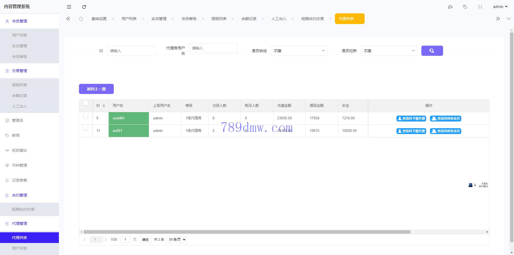This screenshot has height=255, width=514.
Task: Open the 是否拉新 dropdown
Action: pos(389,51)
